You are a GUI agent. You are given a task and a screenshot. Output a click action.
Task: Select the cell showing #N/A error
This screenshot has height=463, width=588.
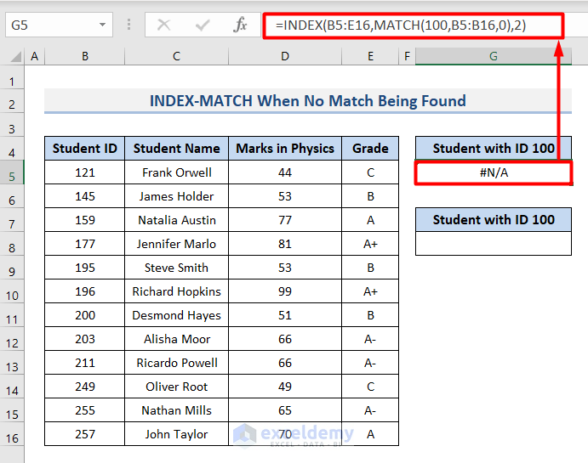(x=494, y=172)
